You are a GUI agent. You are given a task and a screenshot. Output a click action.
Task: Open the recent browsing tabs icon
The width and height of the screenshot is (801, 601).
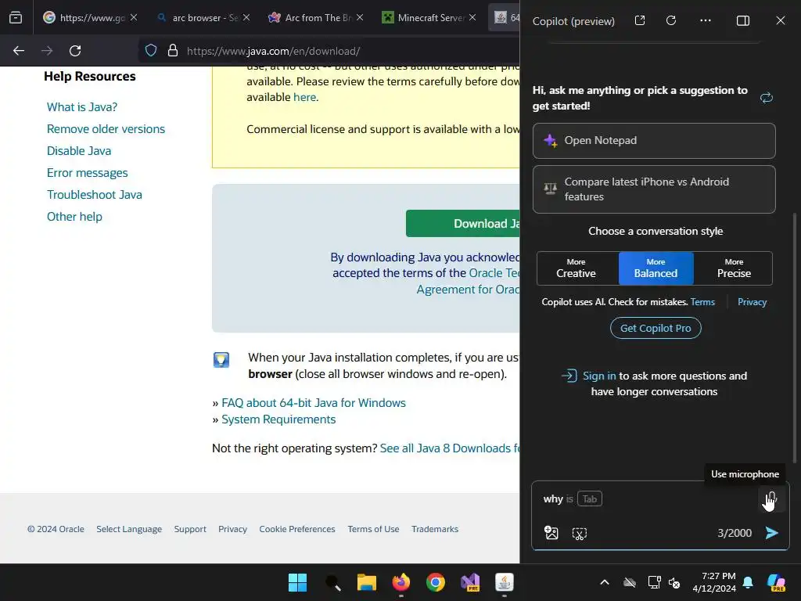[16, 18]
